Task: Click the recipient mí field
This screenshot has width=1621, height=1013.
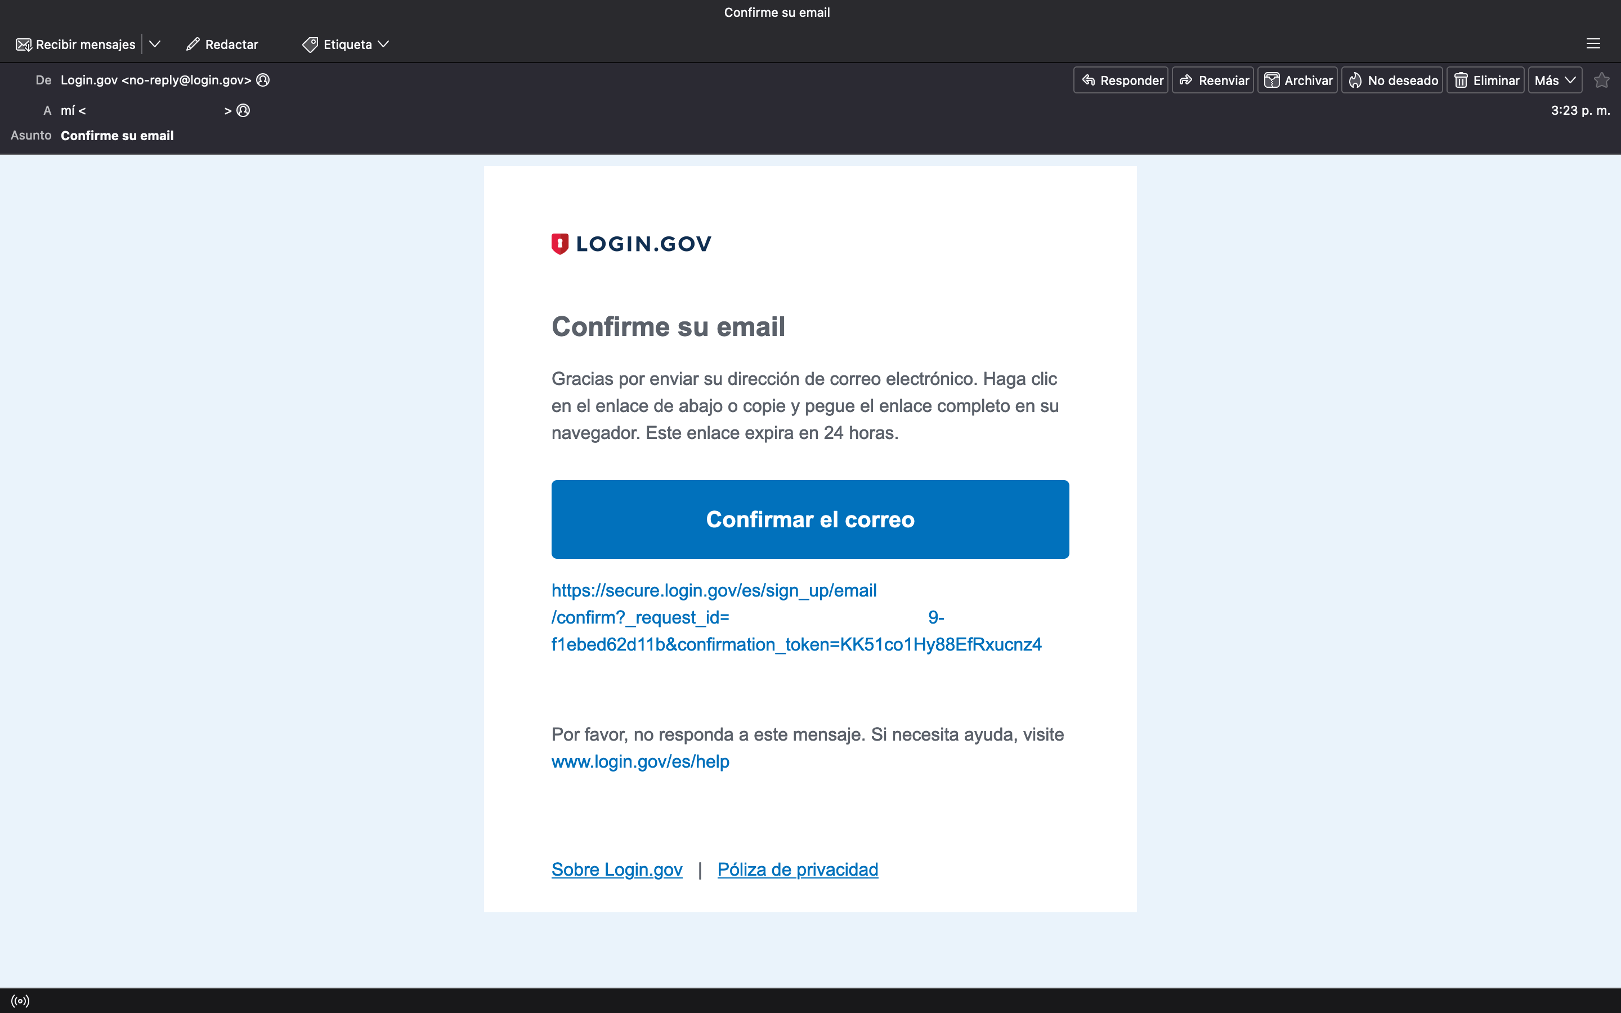Action: [x=146, y=110]
